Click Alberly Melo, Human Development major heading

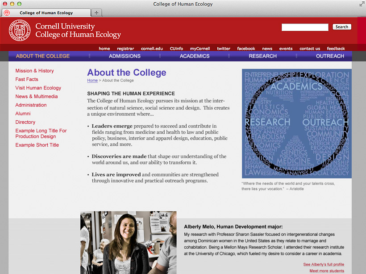click(x=233, y=227)
